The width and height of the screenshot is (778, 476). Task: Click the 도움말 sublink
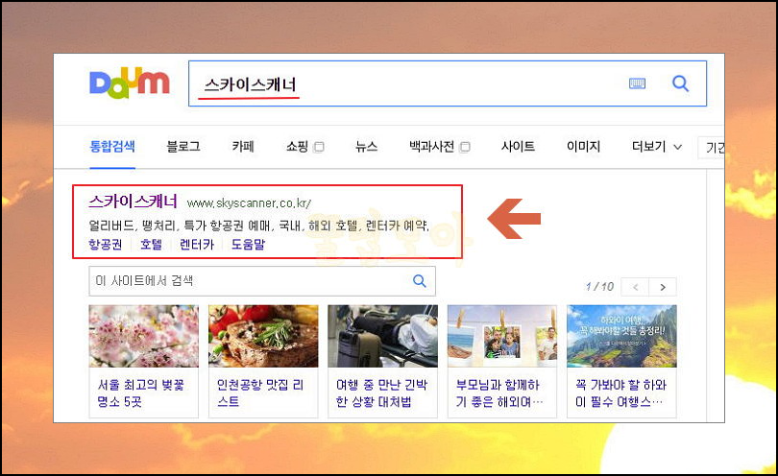tap(248, 244)
